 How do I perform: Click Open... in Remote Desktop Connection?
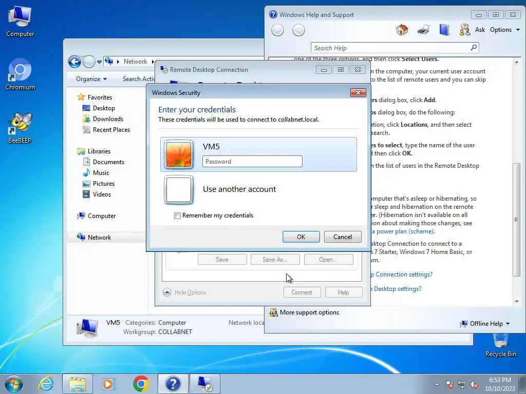click(328, 260)
